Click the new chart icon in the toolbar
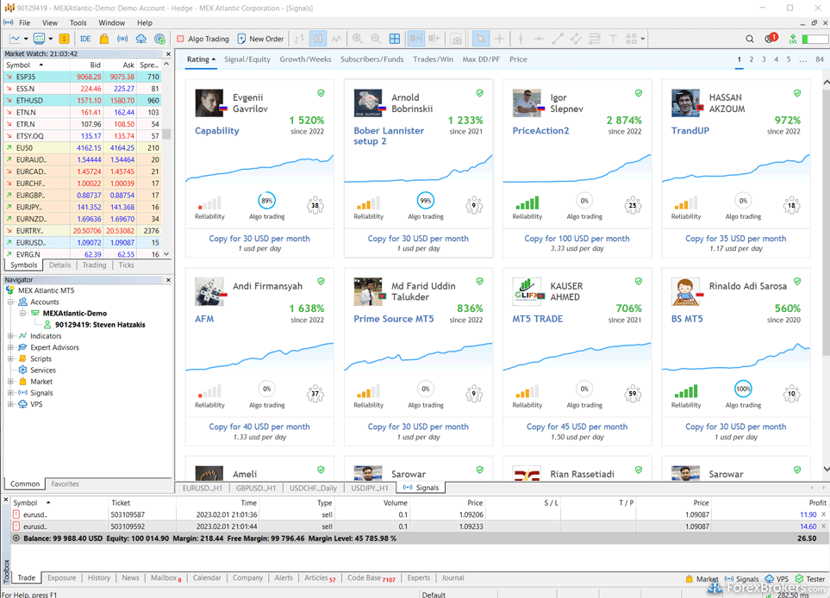Image resolution: width=830 pixels, height=598 pixels. (15, 39)
